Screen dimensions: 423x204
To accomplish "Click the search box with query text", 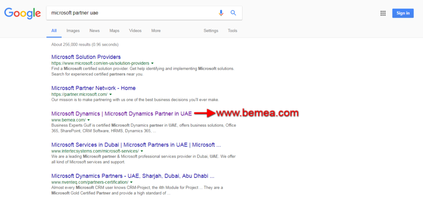I will pyautogui.click(x=132, y=13).
